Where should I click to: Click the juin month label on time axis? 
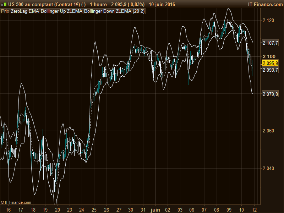tap(155, 210)
